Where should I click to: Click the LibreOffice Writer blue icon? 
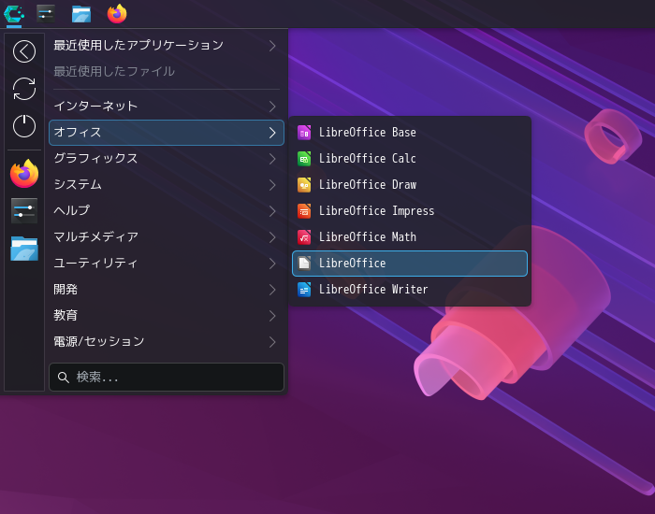point(304,290)
